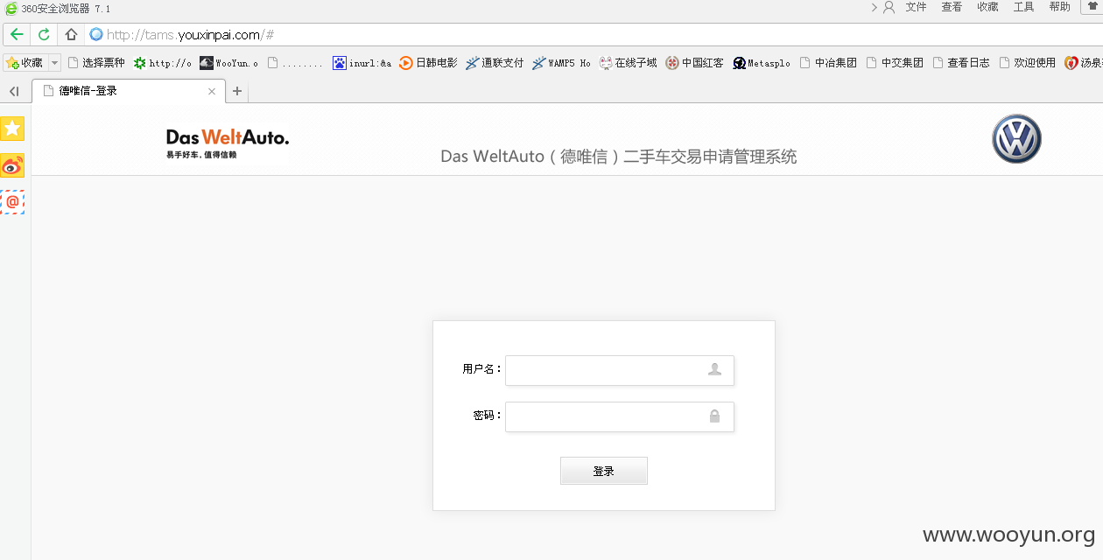Viewport: 1103px width, 560px height.
Task: Open the 查看 menu
Action: click(x=952, y=7)
